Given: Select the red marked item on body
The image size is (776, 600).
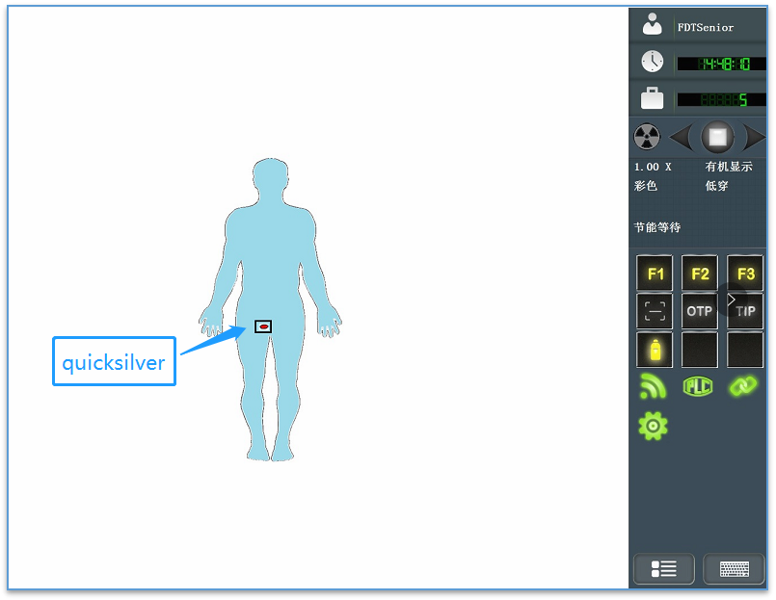Looking at the screenshot, I should click(x=263, y=326).
